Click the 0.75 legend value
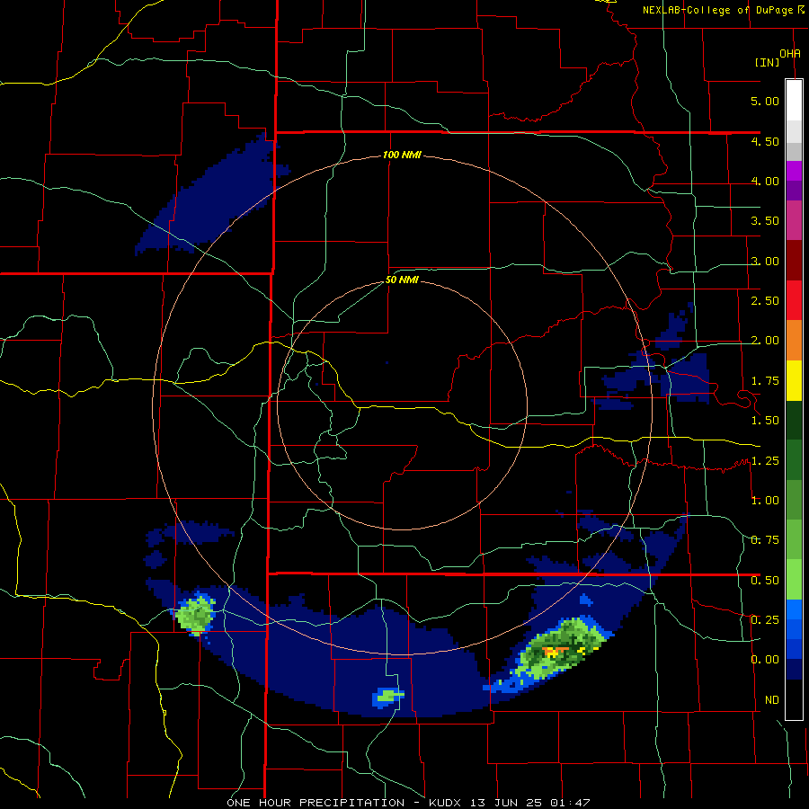This screenshot has width=809, height=809. coord(765,540)
